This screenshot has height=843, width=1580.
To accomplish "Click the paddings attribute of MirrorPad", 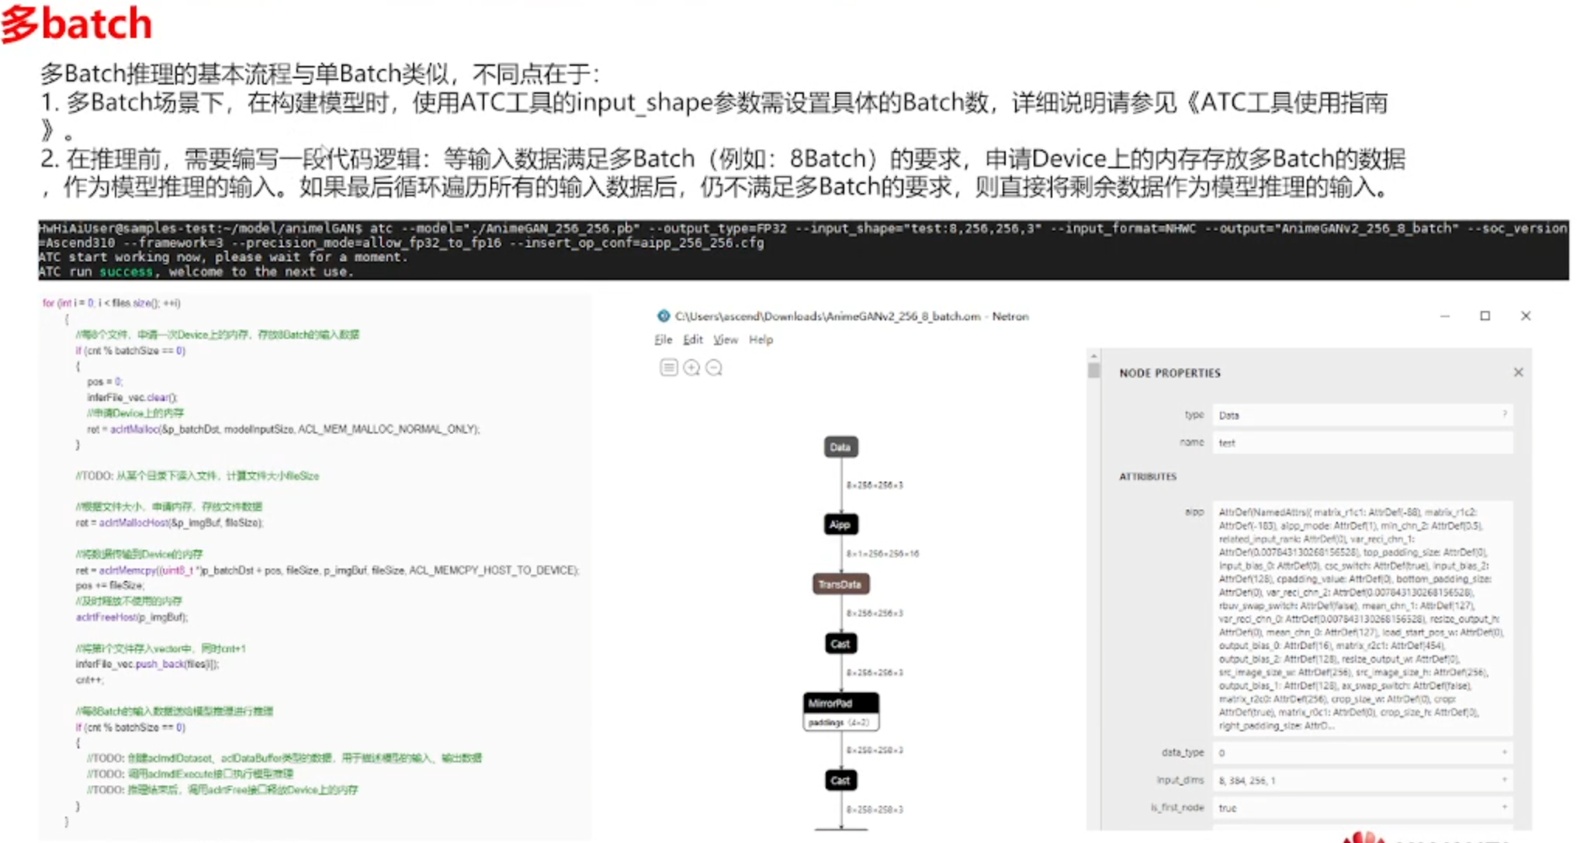I will tap(840, 722).
